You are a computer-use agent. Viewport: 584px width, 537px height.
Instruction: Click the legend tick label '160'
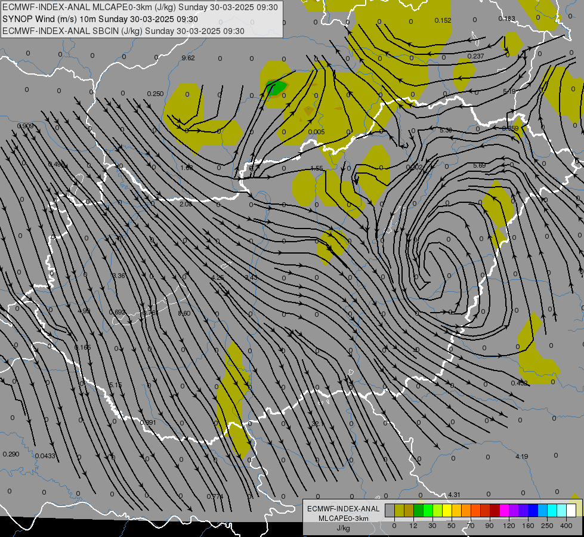[x=528, y=526]
